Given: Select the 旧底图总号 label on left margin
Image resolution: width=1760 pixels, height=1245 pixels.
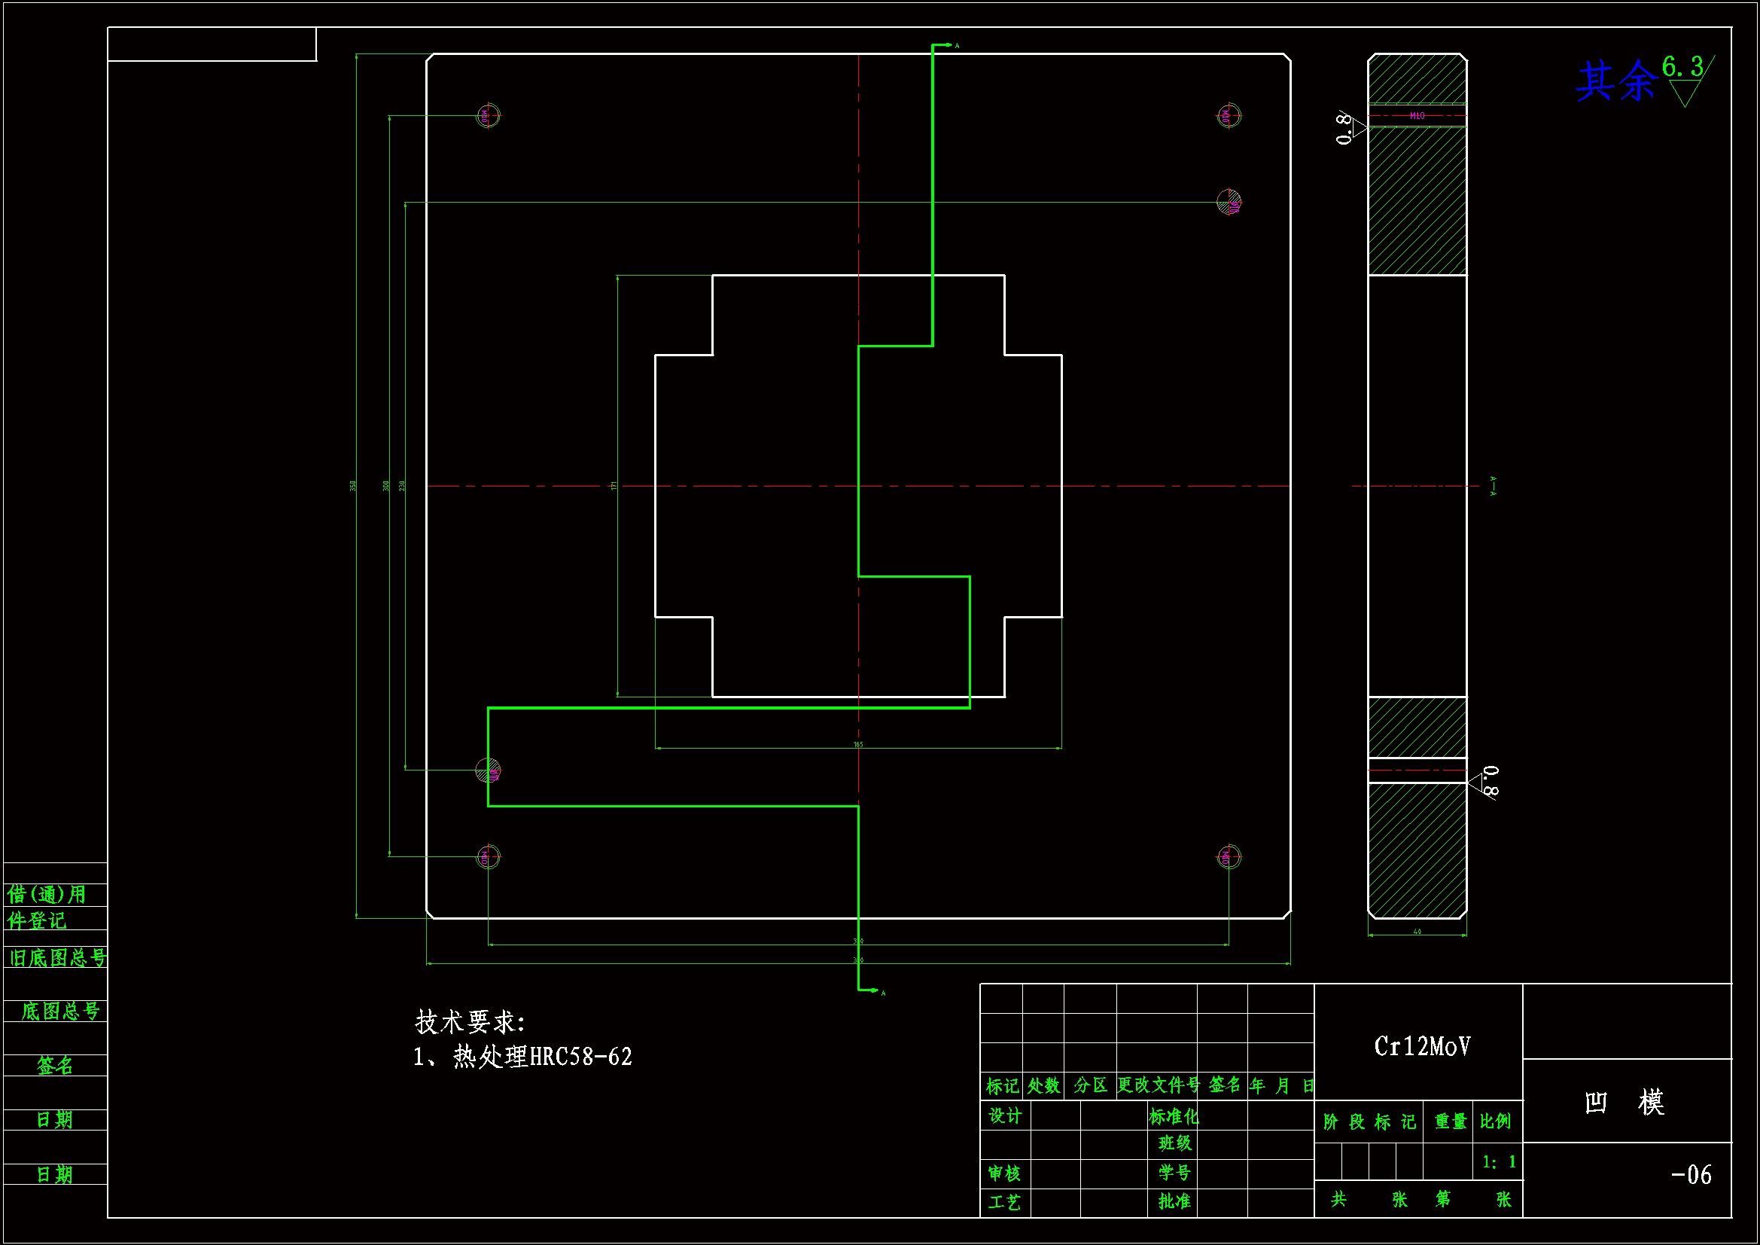Looking at the screenshot, I should tap(57, 958).
